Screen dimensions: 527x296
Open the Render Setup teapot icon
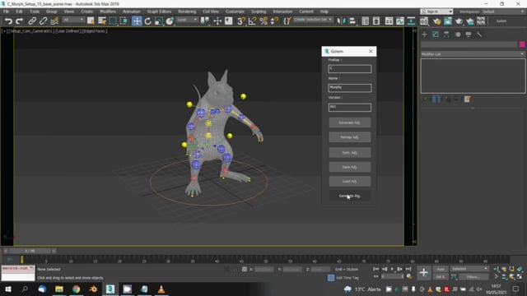point(436,21)
